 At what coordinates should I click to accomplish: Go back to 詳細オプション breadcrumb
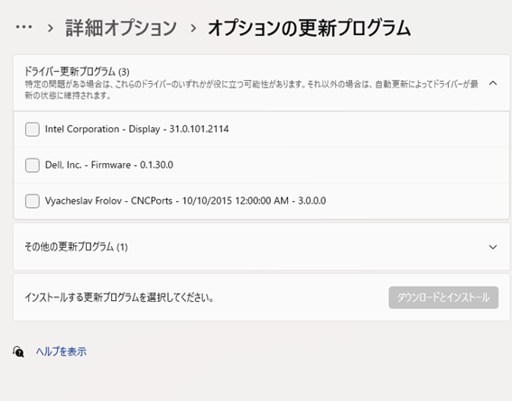[121, 28]
